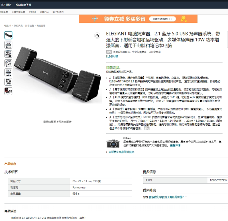This screenshot has height=221, width=228.
Task: Click the ASIN value B08DCY37ZW
Action: 218,180
